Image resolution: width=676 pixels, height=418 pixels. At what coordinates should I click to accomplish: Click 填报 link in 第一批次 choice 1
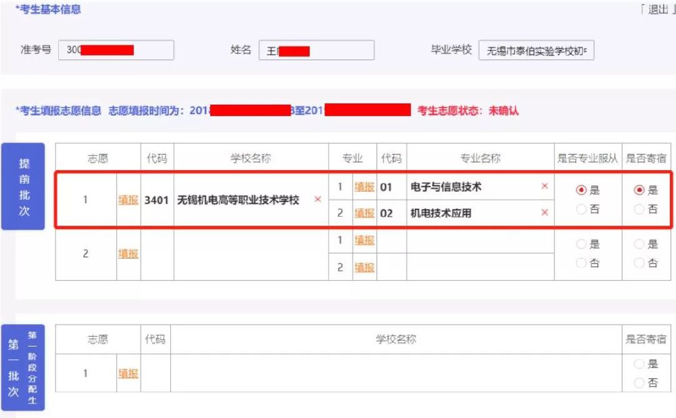pyautogui.click(x=128, y=373)
